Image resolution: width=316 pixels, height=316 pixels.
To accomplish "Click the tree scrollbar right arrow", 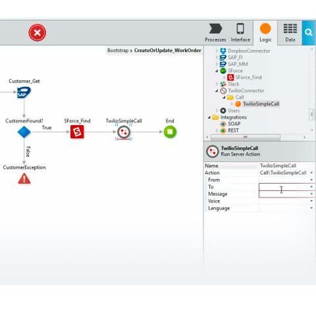I will pyautogui.click(x=305, y=138).
